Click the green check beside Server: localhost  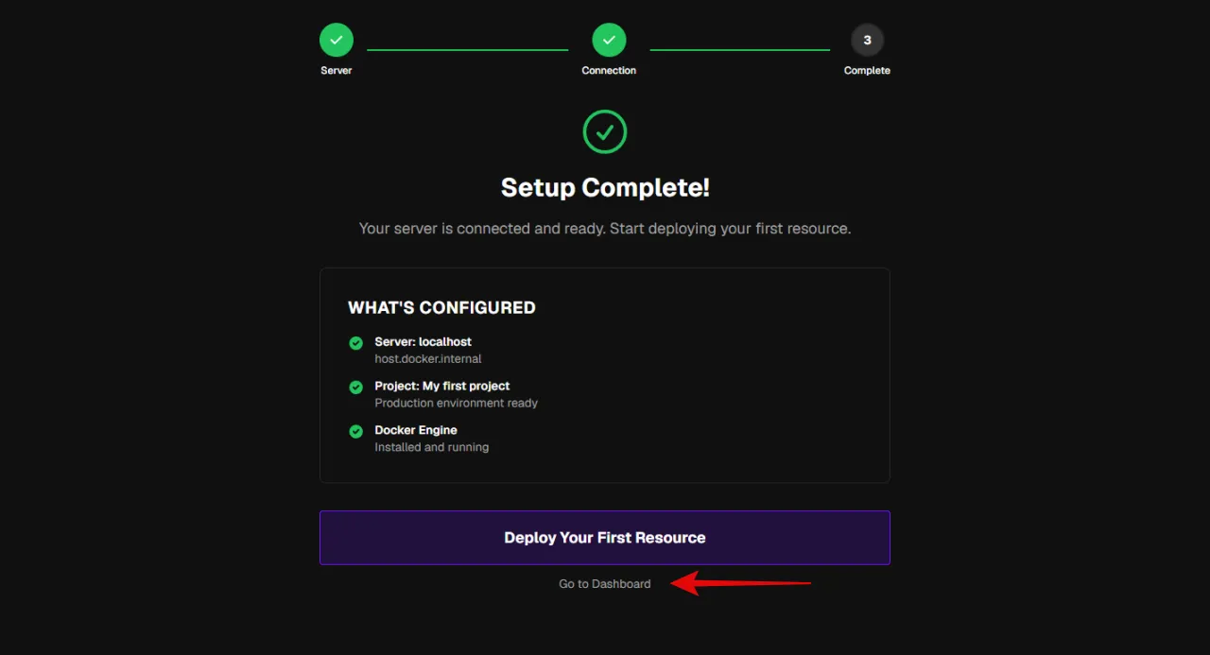pyautogui.click(x=355, y=342)
